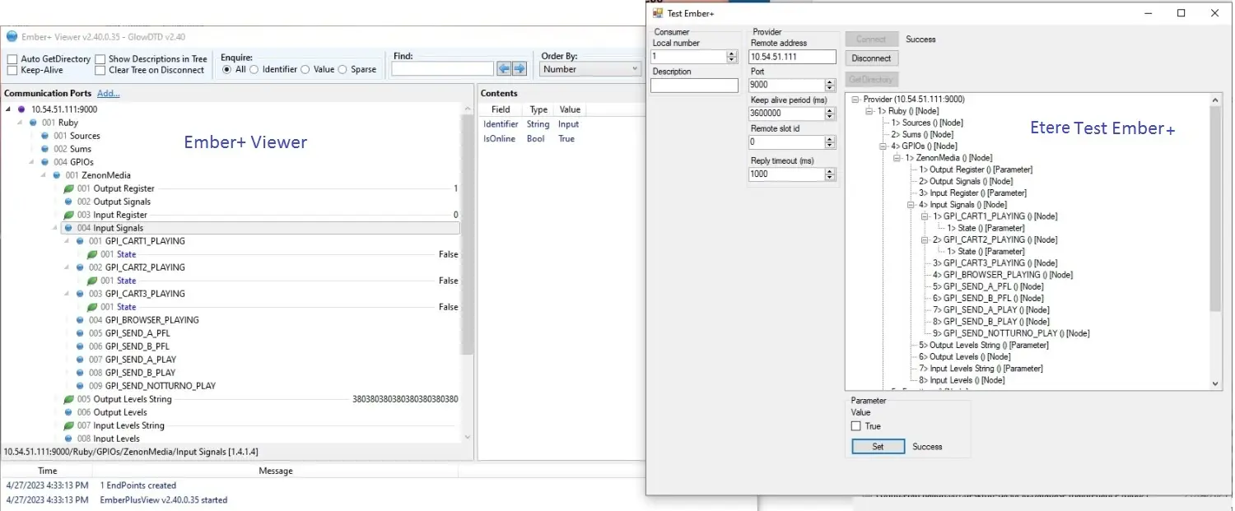Select GPI_SEND_A_PLAY node in Test Ember+ tree
Viewport: 1235px width, 511px height.
click(981, 310)
